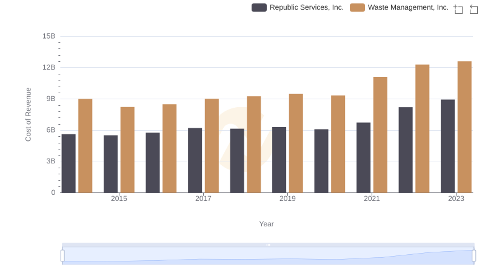This screenshot has width=485, height=279.
Task: Click the plus-square icon beside the legend
Action: [458, 9]
